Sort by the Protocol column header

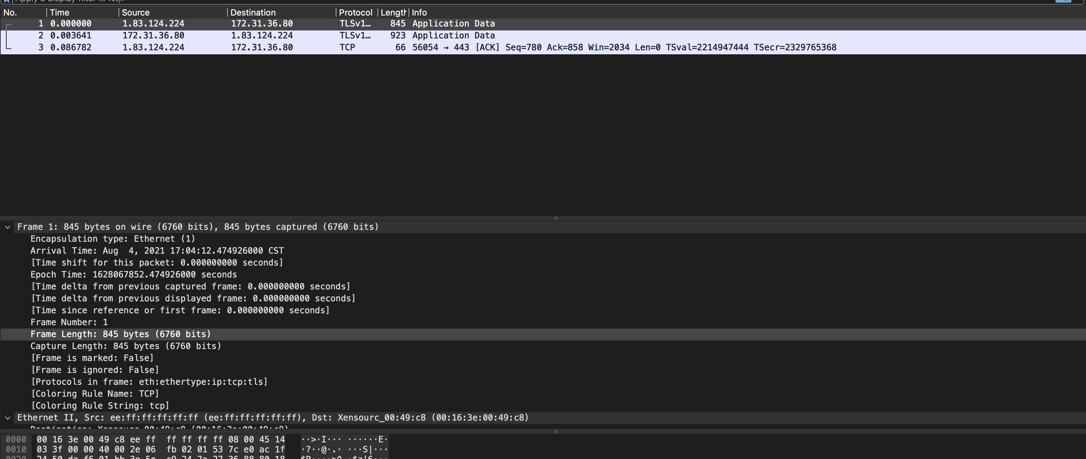(355, 13)
